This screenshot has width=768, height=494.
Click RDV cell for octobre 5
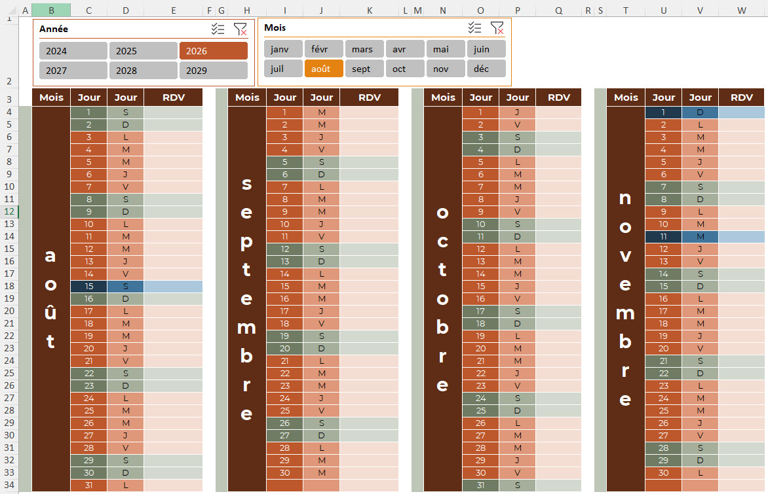click(x=559, y=162)
